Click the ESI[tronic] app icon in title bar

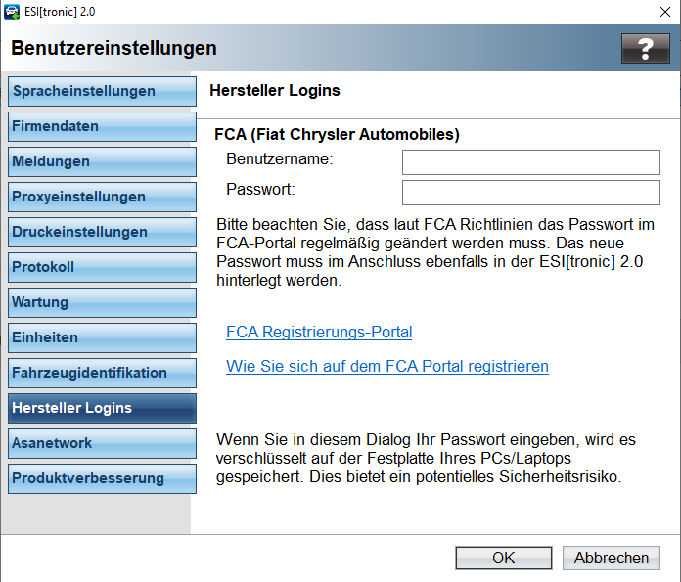point(12,12)
